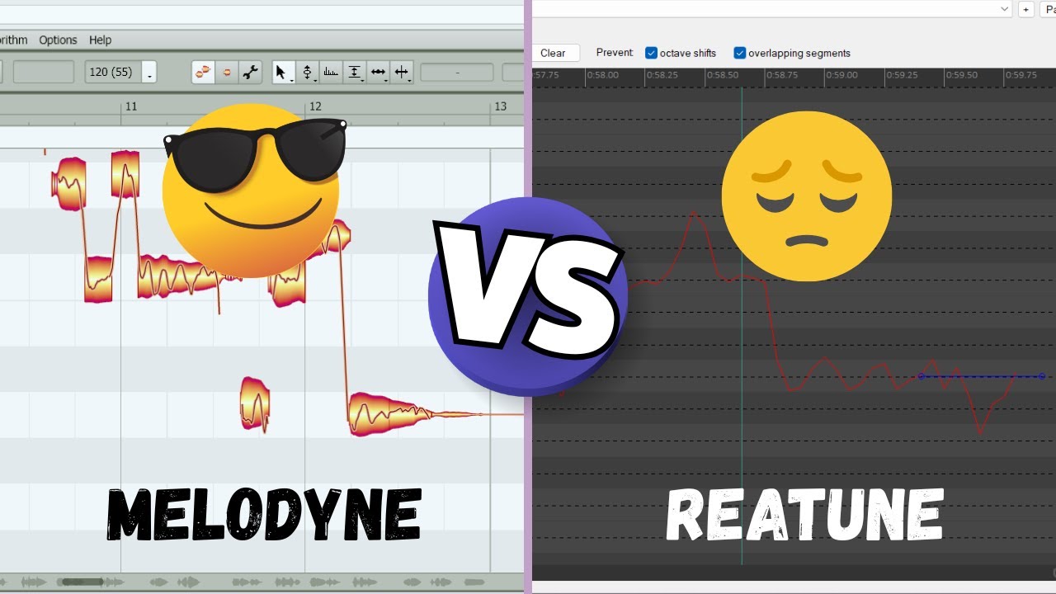The width and height of the screenshot is (1056, 594).
Task: Select the Note Separation tool in Melodyne
Action: 403,73
